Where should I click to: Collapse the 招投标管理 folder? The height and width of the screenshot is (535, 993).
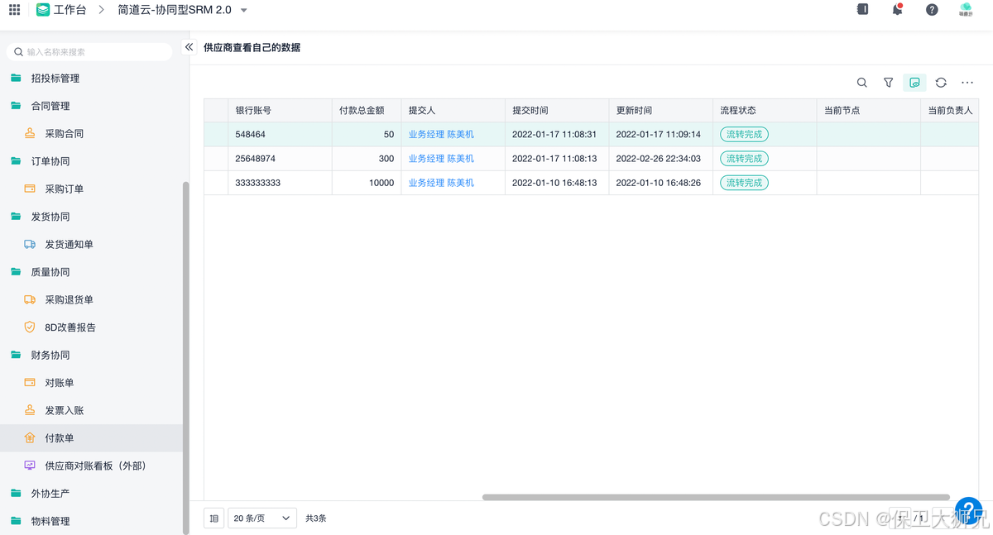click(16, 79)
